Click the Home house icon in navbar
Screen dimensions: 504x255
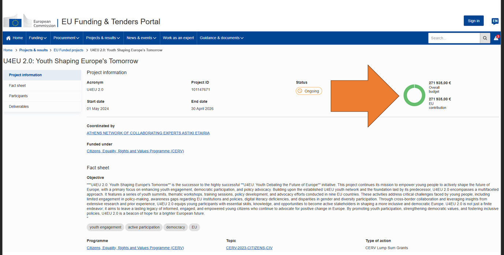8,38
